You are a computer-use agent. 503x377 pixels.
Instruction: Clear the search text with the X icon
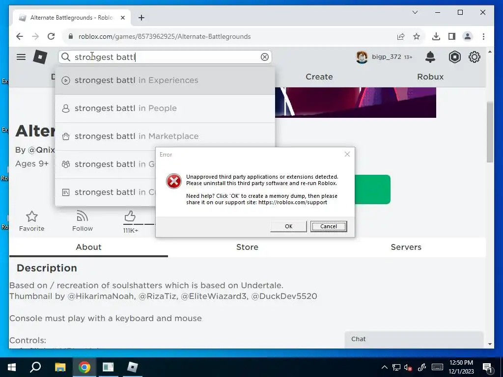265,57
